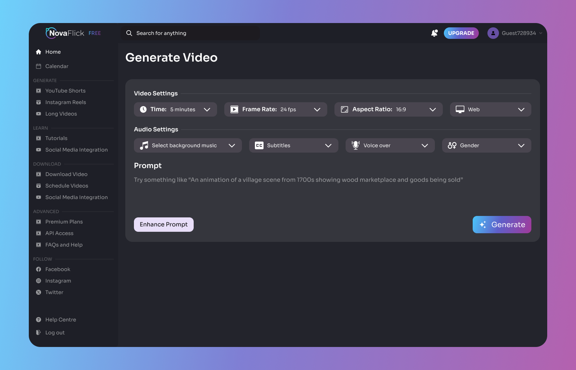This screenshot has width=576, height=370.
Task: Click the Log out icon
Action: point(39,333)
